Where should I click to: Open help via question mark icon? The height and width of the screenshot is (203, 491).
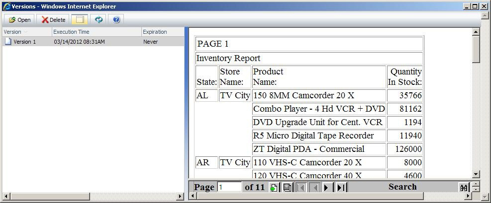tap(116, 20)
